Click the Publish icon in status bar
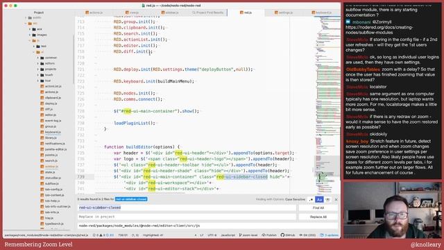Screen dimensions: 444x250 (264, 235)
